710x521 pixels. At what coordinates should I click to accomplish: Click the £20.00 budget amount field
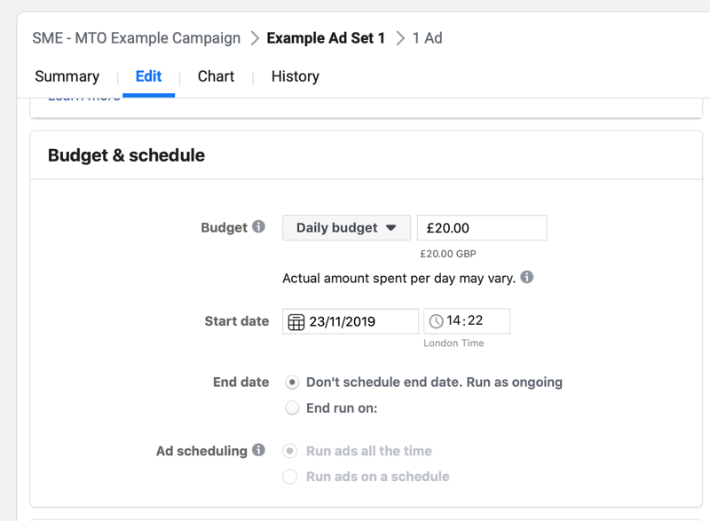click(x=481, y=228)
